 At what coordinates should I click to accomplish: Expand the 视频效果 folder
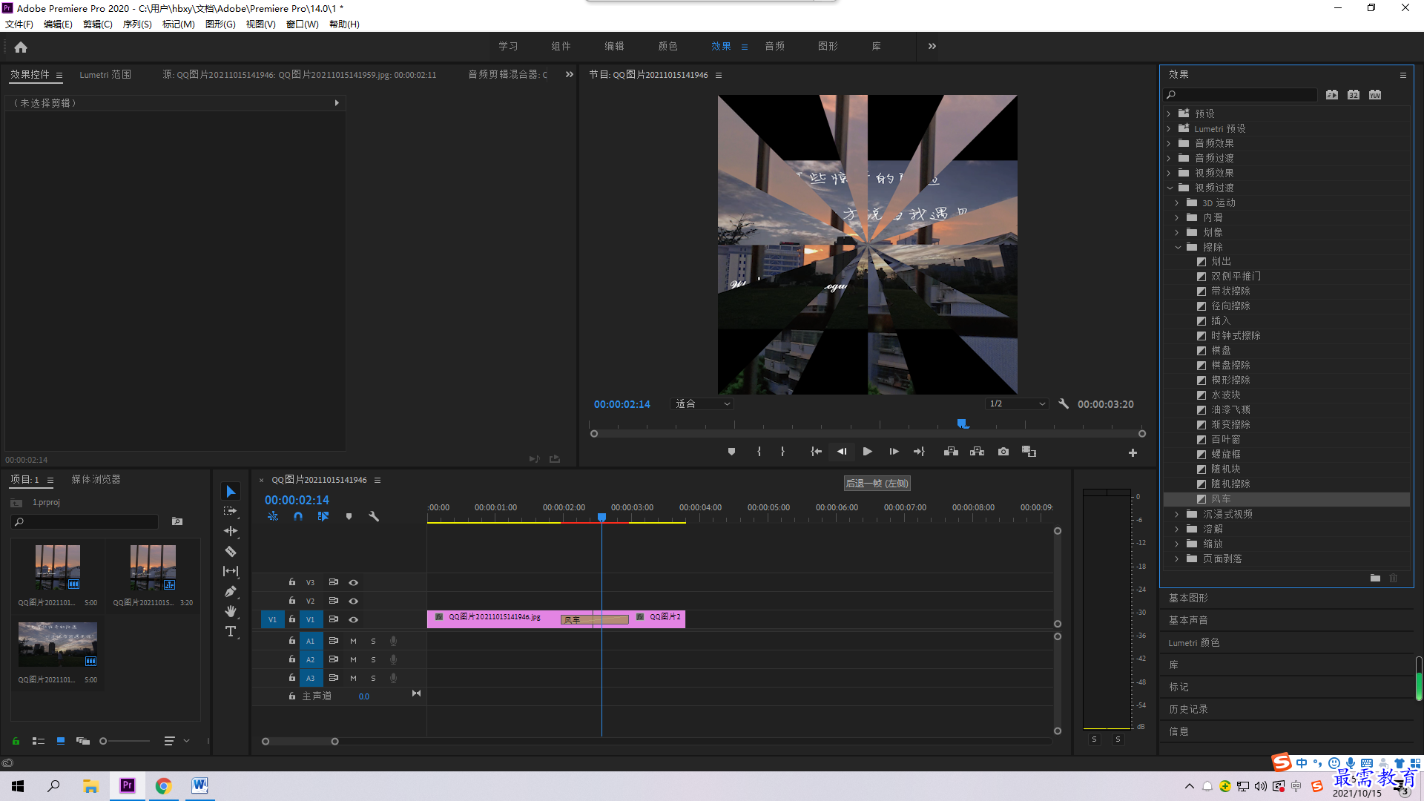pyautogui.click(x=1169, y=173)
